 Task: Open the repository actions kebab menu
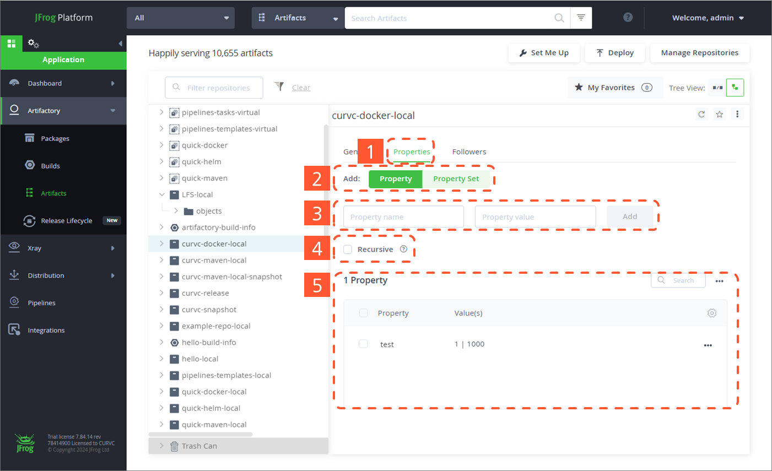737,114
